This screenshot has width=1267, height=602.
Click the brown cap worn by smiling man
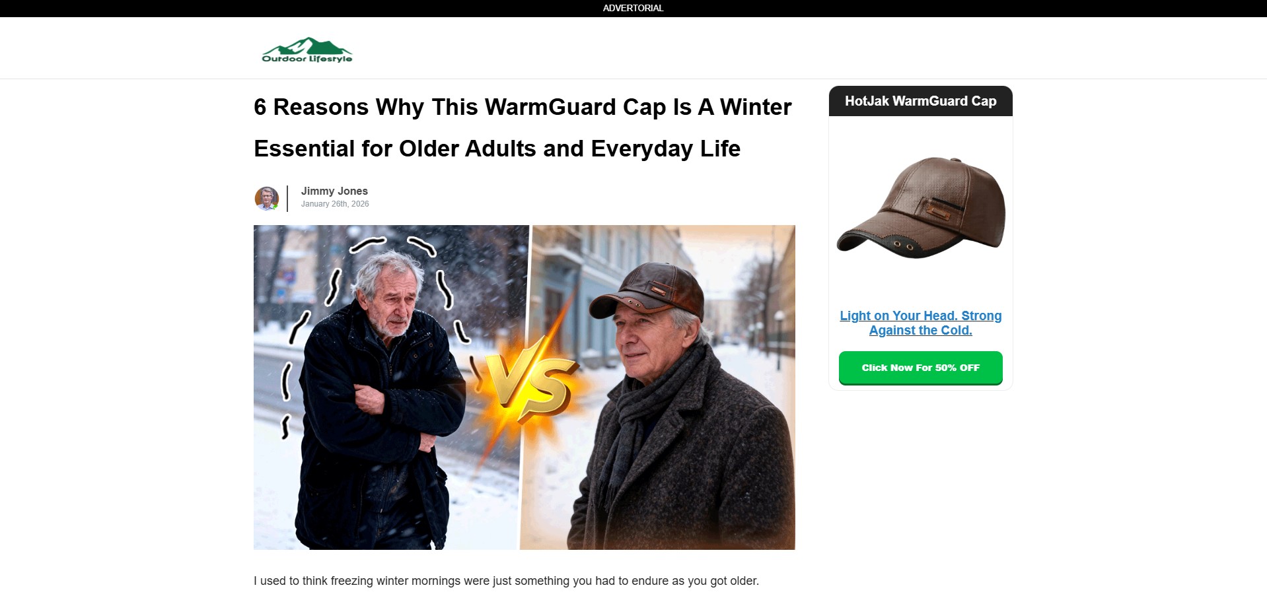click(x=647, y=291)
